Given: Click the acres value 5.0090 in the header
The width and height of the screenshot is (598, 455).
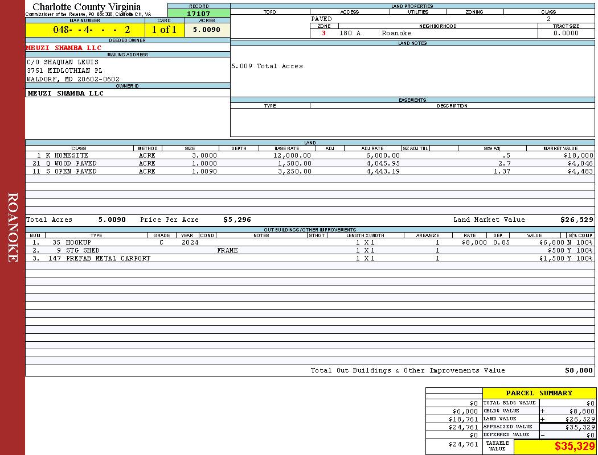Looking at the screenshot, I should [206, 30].
